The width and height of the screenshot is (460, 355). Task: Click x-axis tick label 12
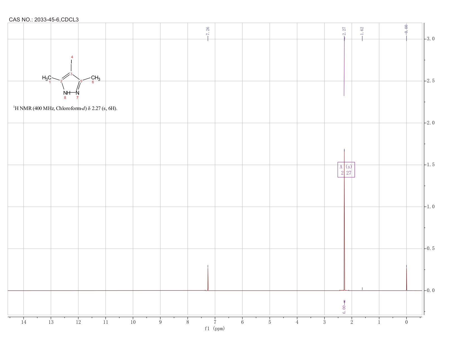78,322
